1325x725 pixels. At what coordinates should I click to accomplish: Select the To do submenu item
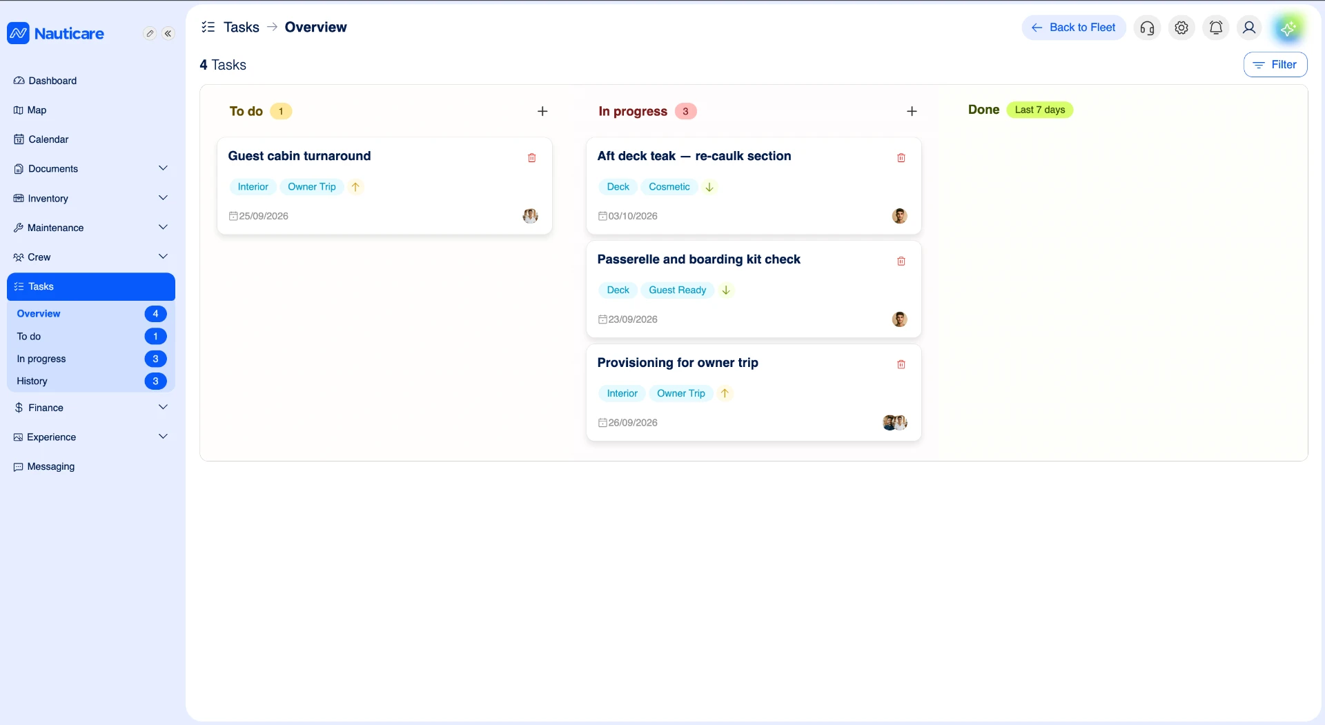click(x=90, y=337)
